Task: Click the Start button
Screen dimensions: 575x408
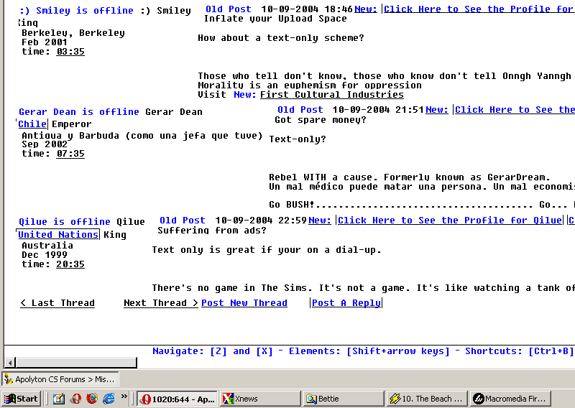Action: [x=21, y=399]
